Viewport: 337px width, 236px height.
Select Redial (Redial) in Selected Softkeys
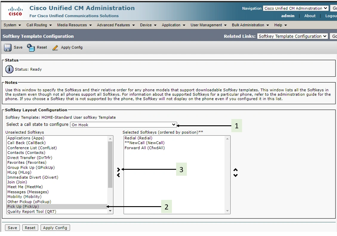tap(174, 138)
